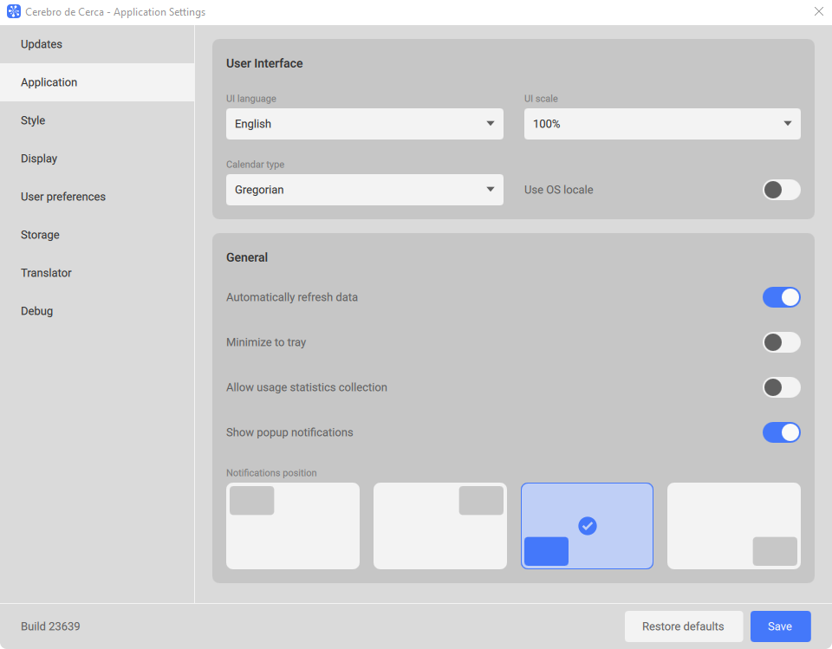
Task: Enable Use OS locale
Action: (781, 190)
